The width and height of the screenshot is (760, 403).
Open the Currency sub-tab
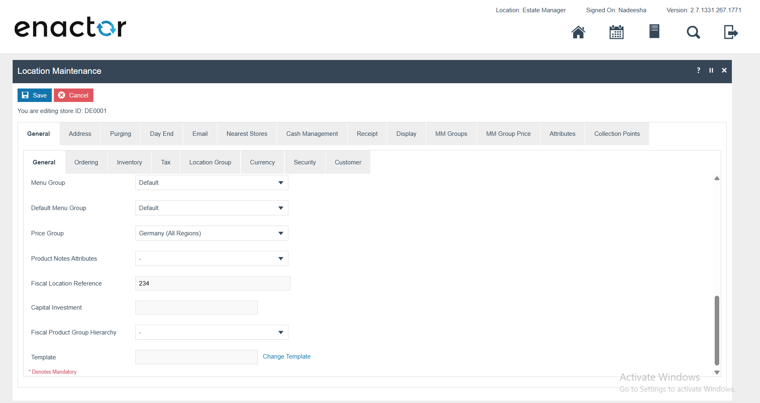pos(262,162)
